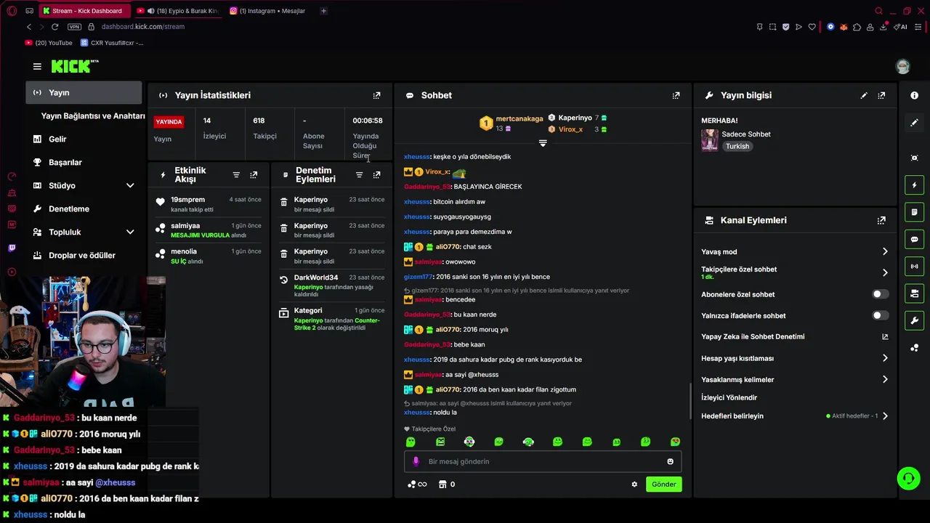Click the pencil icon in right sidebar
This screenshot has height=523, width=930.
(x=914, y=123)
